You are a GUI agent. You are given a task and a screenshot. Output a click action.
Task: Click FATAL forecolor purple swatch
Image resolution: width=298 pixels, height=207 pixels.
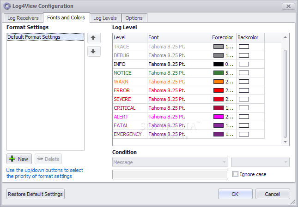(x=219, y=125)
